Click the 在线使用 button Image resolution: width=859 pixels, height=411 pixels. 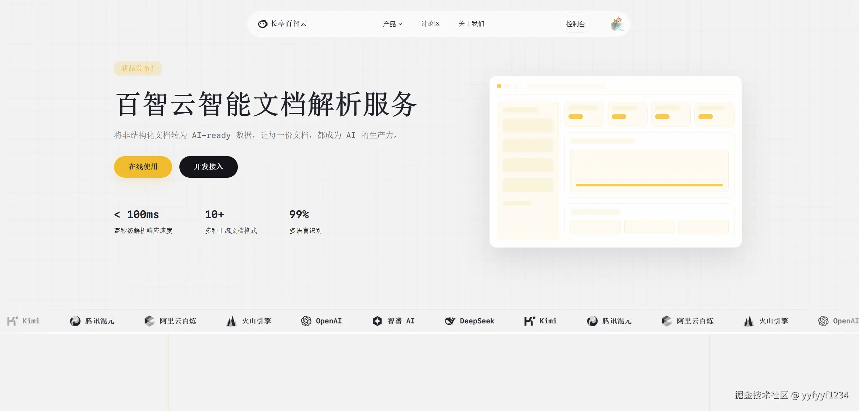[x=143, y=167]
